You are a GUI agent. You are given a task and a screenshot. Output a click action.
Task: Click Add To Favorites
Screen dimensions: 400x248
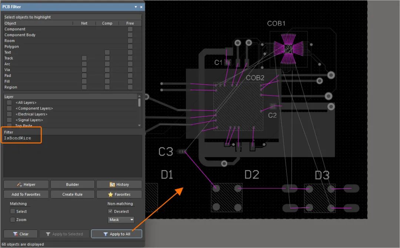(x=26, y=194)
